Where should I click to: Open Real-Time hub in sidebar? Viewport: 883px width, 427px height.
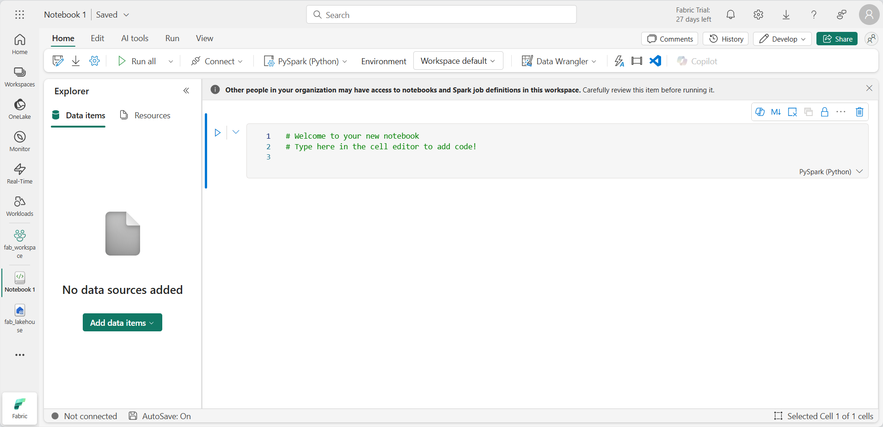[x=19, y=174]
